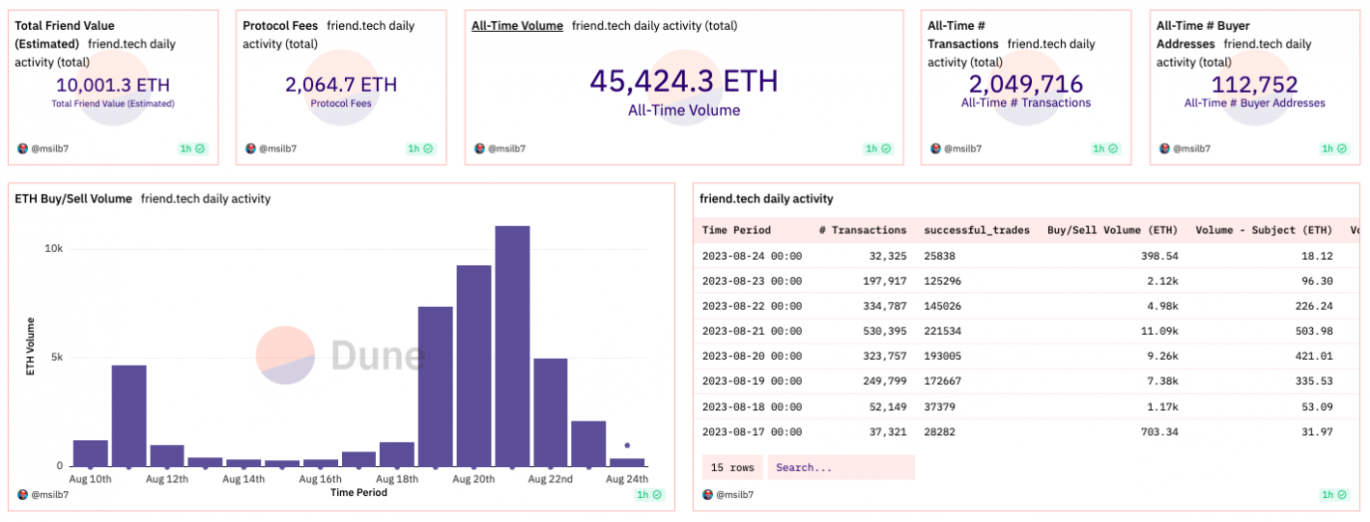Click the second tallest bar, just above Aug 20th
The height and width of the screenshot is (522, 1370).
click(474, 366)
